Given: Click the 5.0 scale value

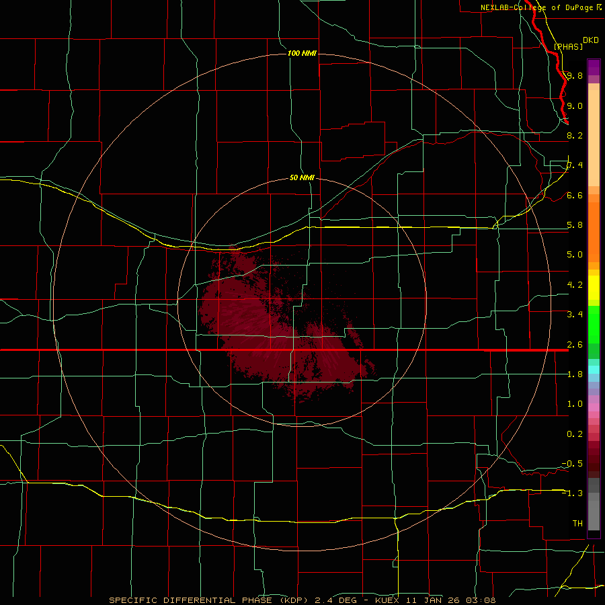Looking at the screenshot, I should 575,255.
